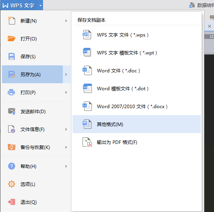Click the Save As icon with pencil
The height and width of the screenshot is (212, 214).
point(12,74)
